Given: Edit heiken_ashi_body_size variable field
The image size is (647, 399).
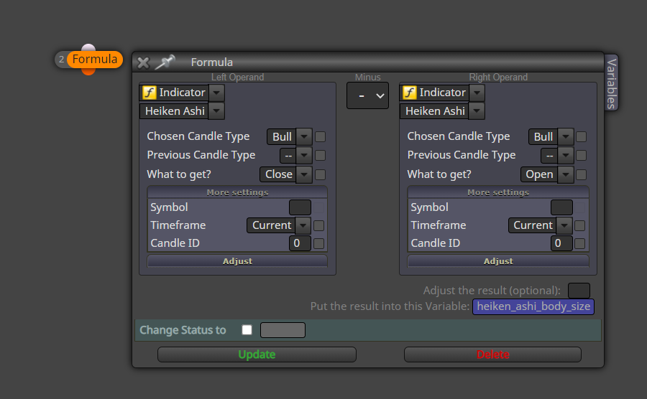Looking at the screenshot, I should [x=533, y=306].
